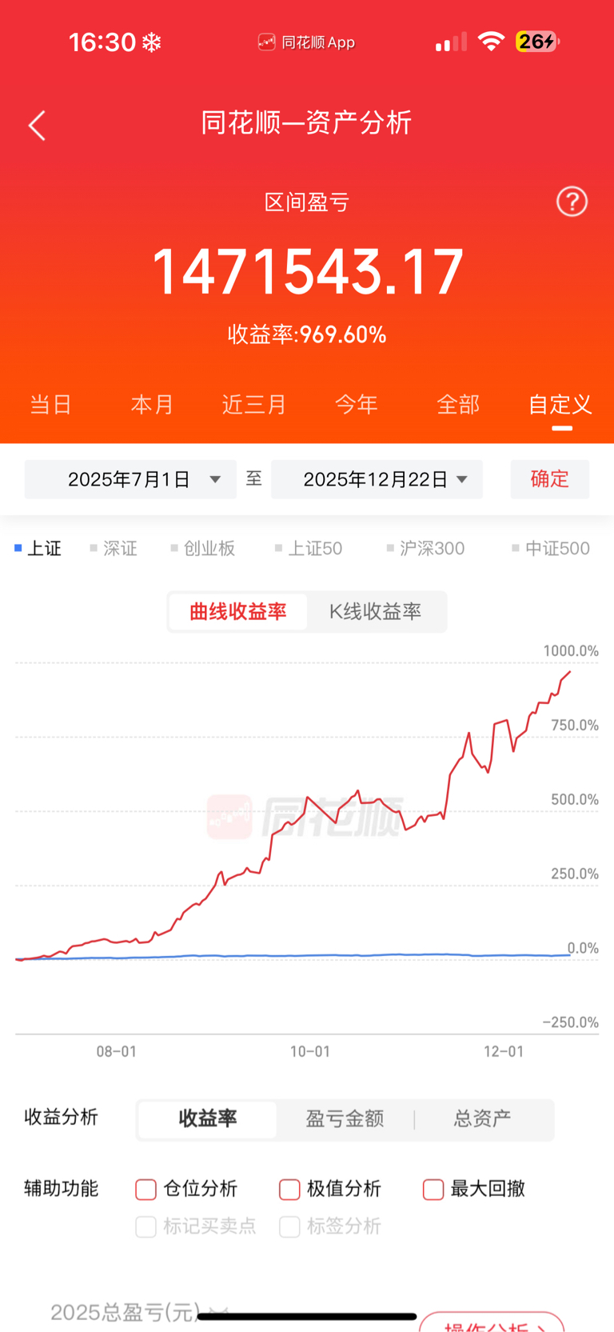The height and width of the screenshot is (1332, 614).
Task: Toggle the 上证50 index comparison
Action: [x=309, y=549]
